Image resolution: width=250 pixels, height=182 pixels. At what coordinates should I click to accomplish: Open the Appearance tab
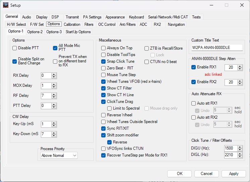115,17
